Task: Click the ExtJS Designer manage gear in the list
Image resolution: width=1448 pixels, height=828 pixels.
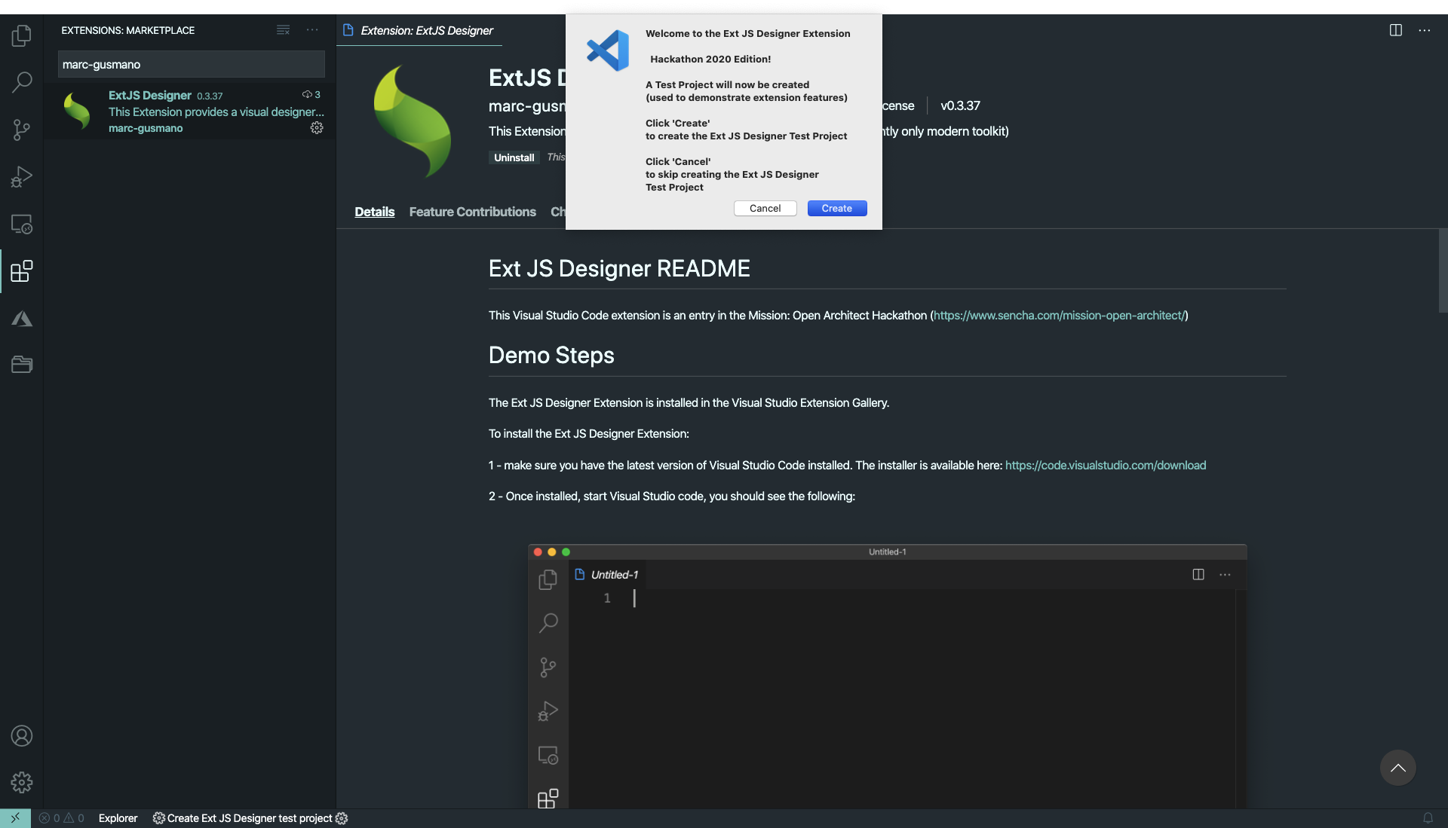Action: click(317, 128)
